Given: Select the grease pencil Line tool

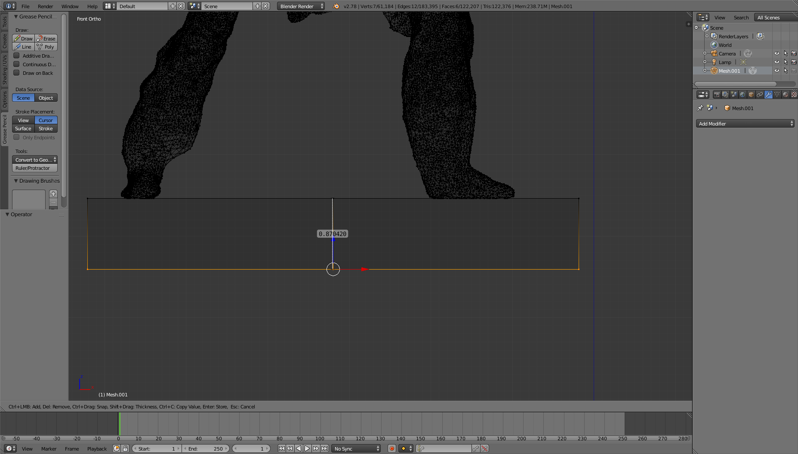Looking at the screenshot, I should point(23,46).
